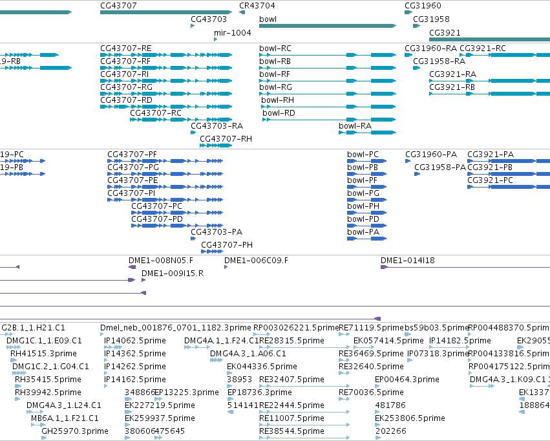This screenshot has height=441, width=550.
Task: Select transcript CG43707-RE
Action: click(126, 48)
